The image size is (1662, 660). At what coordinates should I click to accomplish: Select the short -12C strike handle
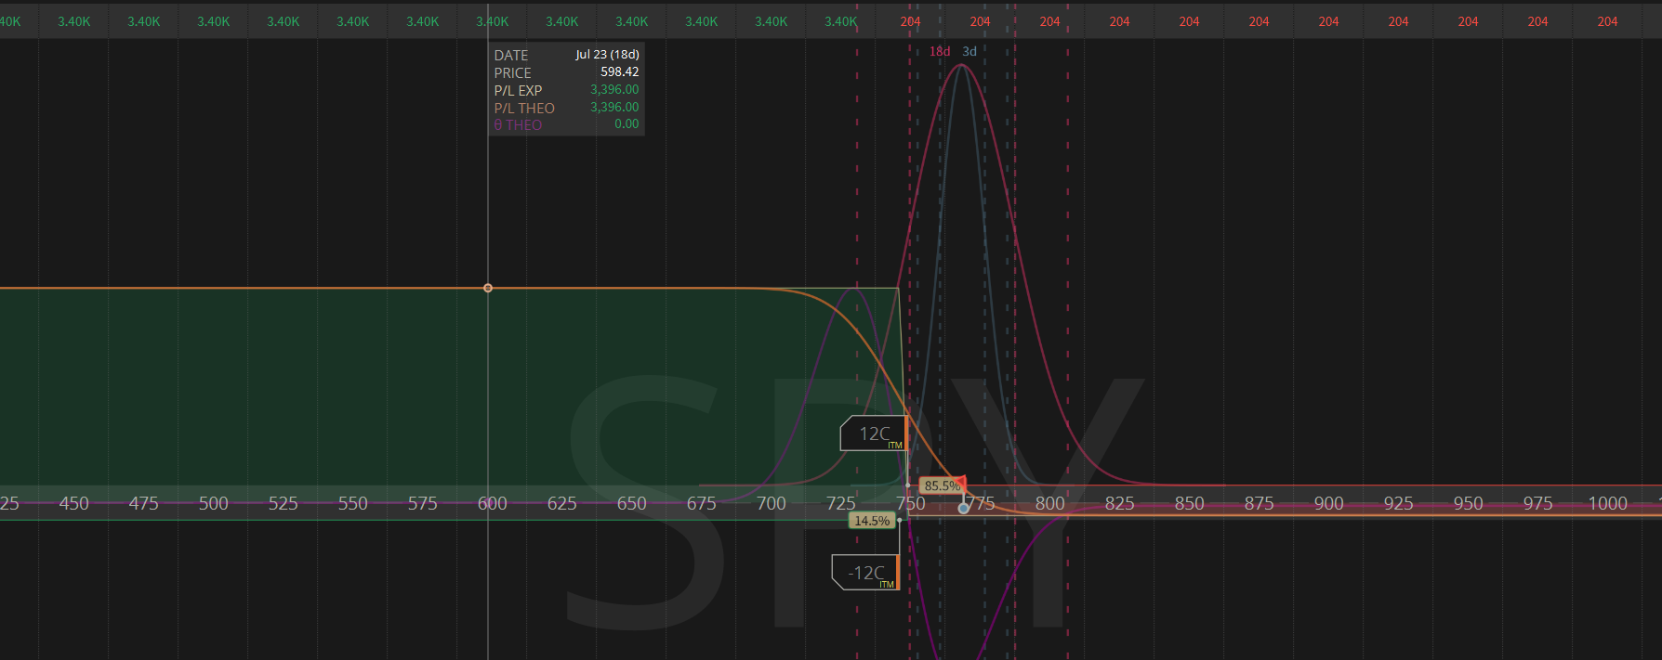(865, 573)
